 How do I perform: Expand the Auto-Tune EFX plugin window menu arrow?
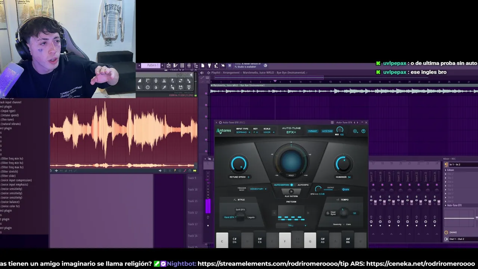(216, 122)
